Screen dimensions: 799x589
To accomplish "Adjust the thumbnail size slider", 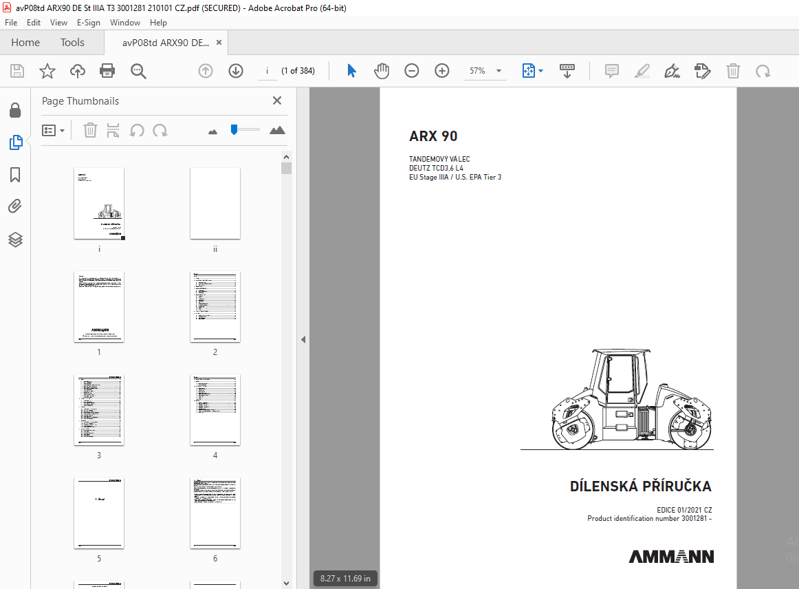I will (x=234, y=129).
